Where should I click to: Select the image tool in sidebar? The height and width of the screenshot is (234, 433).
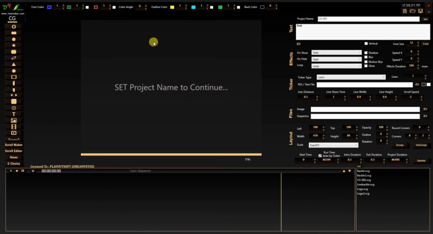[x=14, y=120]
